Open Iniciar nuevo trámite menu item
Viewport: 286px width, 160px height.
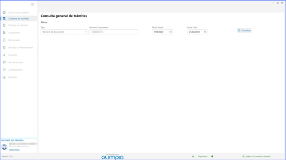click(x=19, y=12)
